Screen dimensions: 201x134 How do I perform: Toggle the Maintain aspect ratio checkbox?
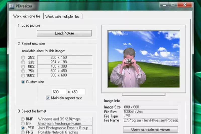[x=48, y=98]
